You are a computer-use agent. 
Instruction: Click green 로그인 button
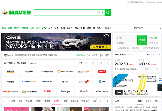142,40
